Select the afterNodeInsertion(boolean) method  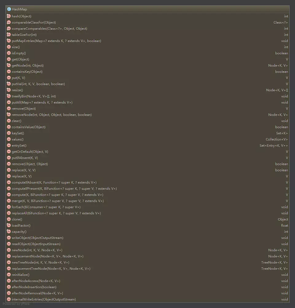click(34, 287)
